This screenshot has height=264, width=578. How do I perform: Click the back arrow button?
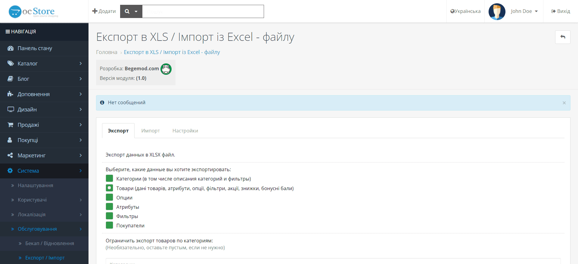coord(563,37)
